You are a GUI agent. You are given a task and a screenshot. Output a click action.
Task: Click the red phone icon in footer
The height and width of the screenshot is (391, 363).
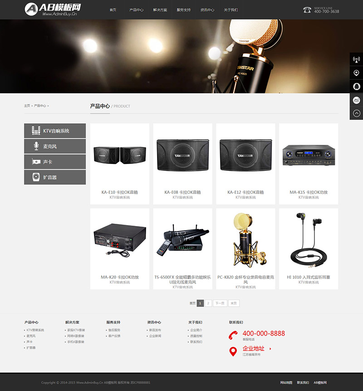[x=233, y=335]
